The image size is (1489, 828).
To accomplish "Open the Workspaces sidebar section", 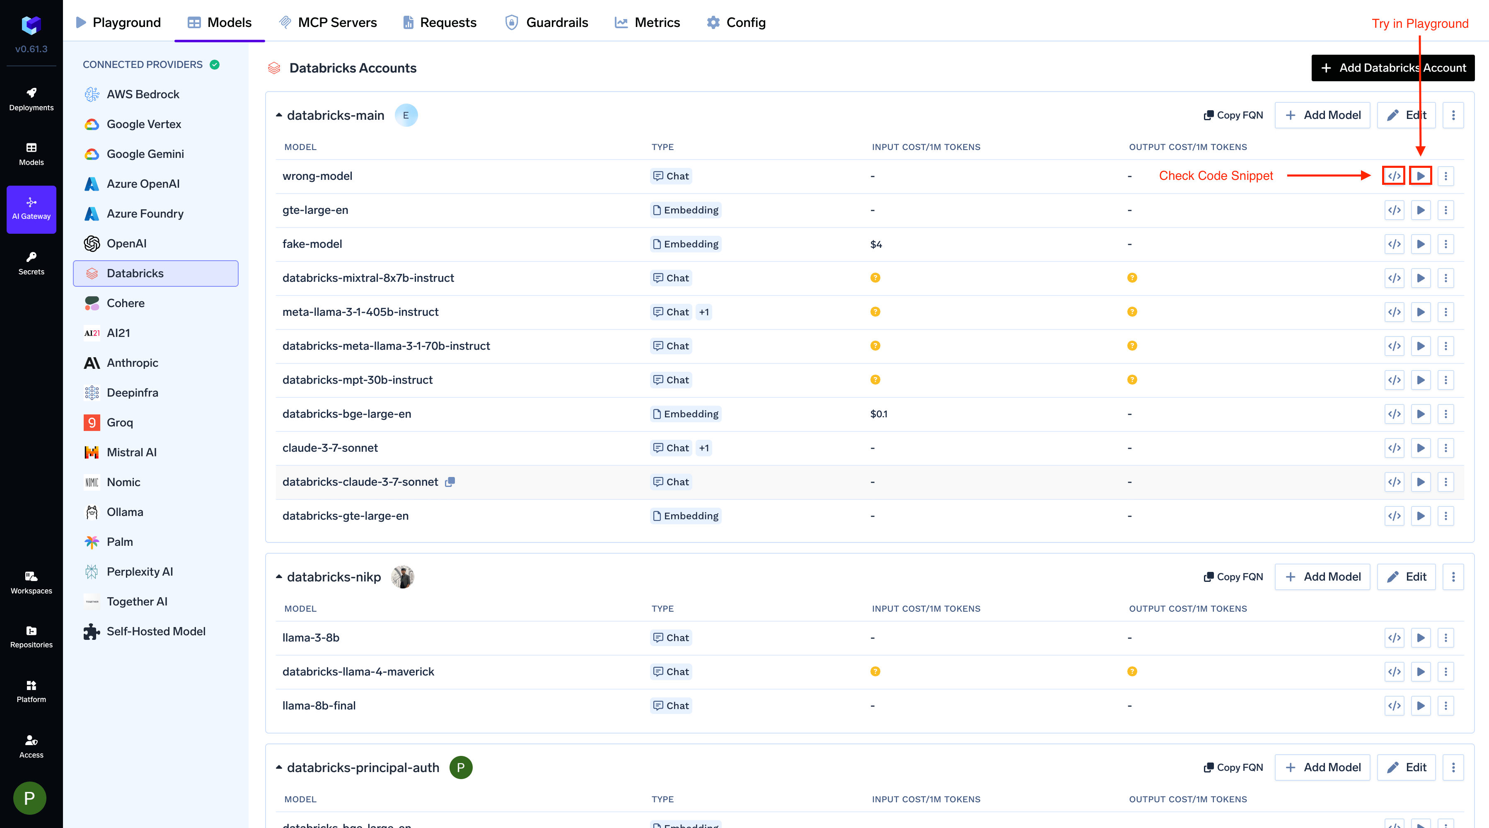I will tap(31, 583).
